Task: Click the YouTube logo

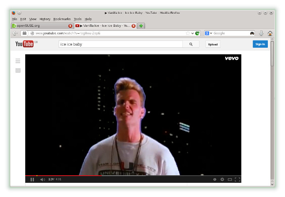Action: (24, 44)
